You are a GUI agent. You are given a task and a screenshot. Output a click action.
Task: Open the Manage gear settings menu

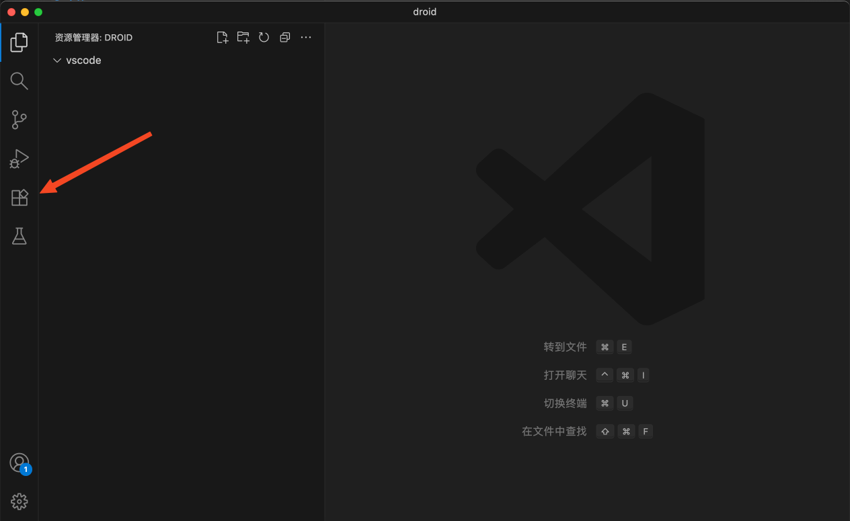pyautogui.click(x=19, y=502)
